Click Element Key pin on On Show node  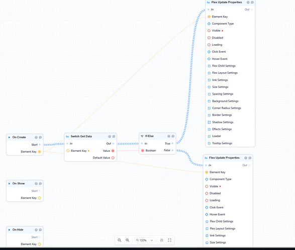(39, 198)
